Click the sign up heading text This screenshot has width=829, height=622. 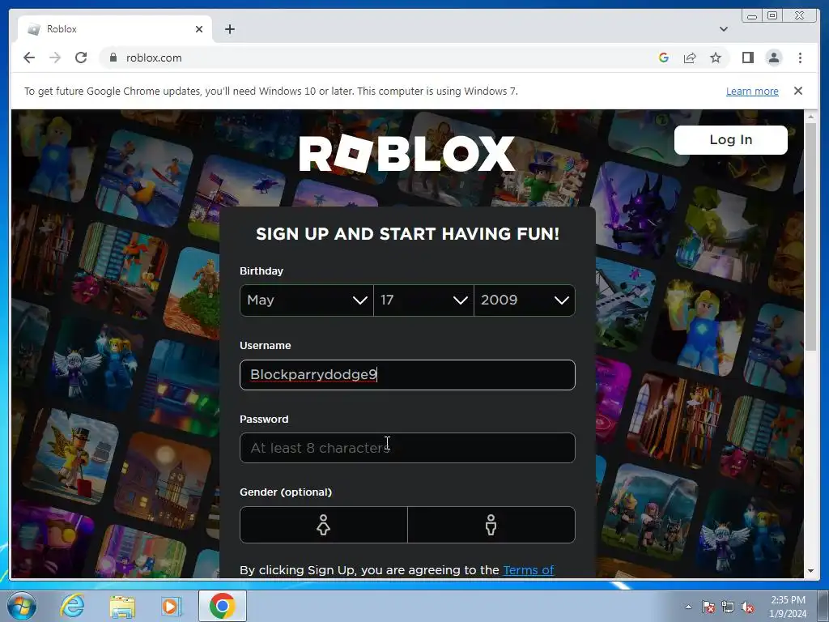pyautogui.click(x=408, y=234)
